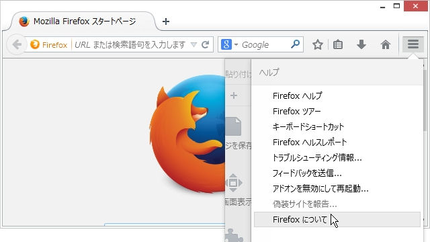Minimize the Firefox window
Screen dimensions: 430x242
click(382, 7)
